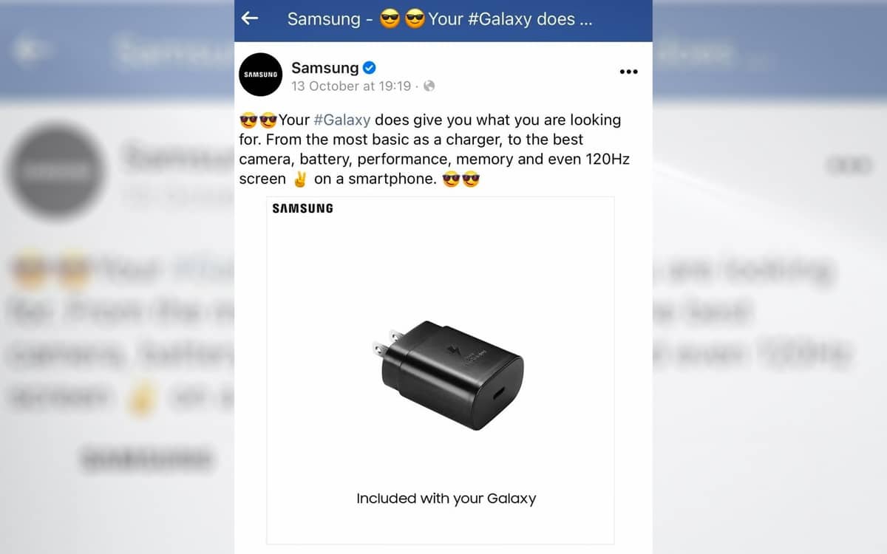Open the three-dot post options menu
Image resolution: width=887 pixels, height=554 pixels.
tap(628, 72)
